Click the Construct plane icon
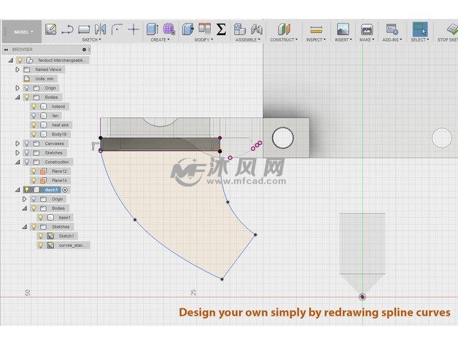Viewport: 458px width, 344px height. (x=284, y=29)
